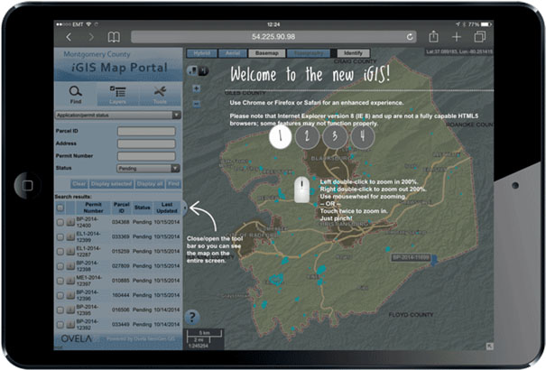Screen dimensions: 546x370
Task: Add a new Safari tab
Action: point(457,36)
